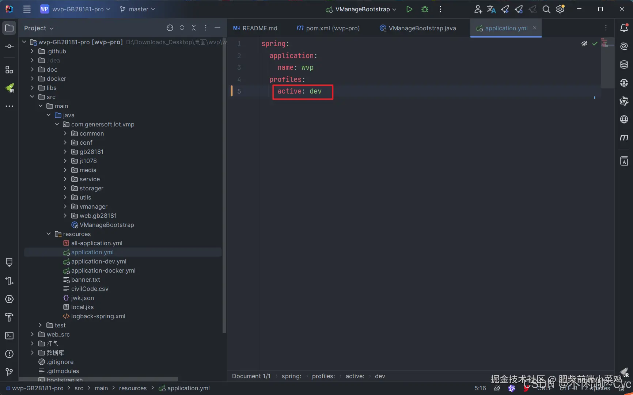The image size is (633, 395).
Task: Open the Build hammer tool window
Action: tap(9, 317)
